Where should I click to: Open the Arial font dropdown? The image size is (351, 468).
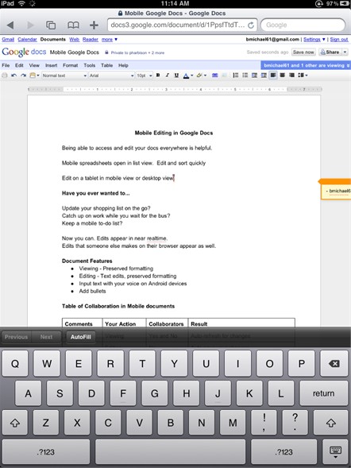(x=112, y=75)
